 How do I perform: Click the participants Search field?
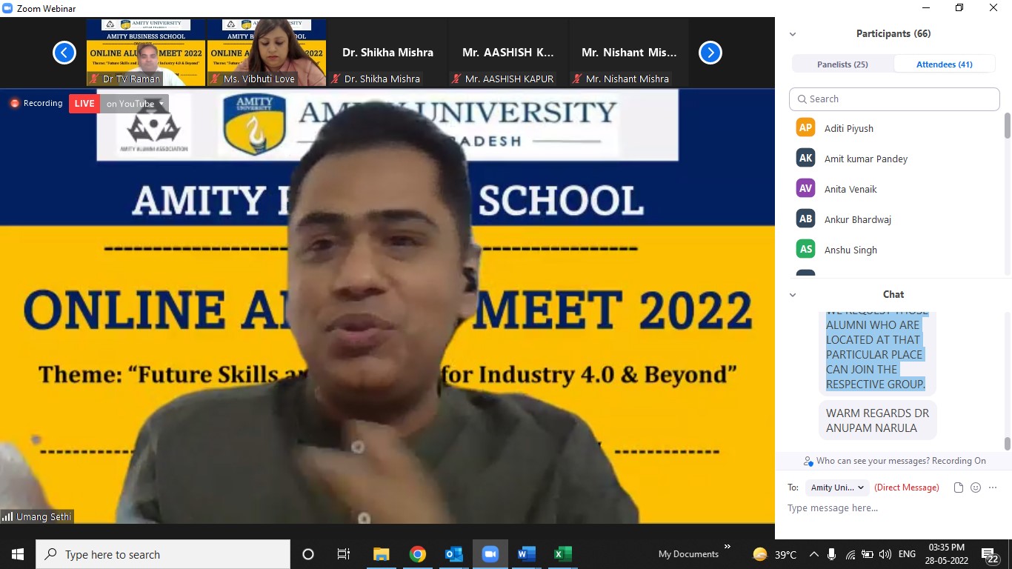[x=894, y=99]
